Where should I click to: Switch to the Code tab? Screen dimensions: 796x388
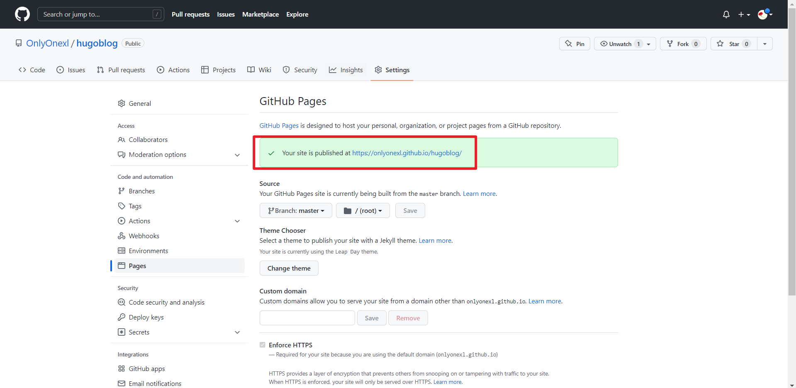32,70
